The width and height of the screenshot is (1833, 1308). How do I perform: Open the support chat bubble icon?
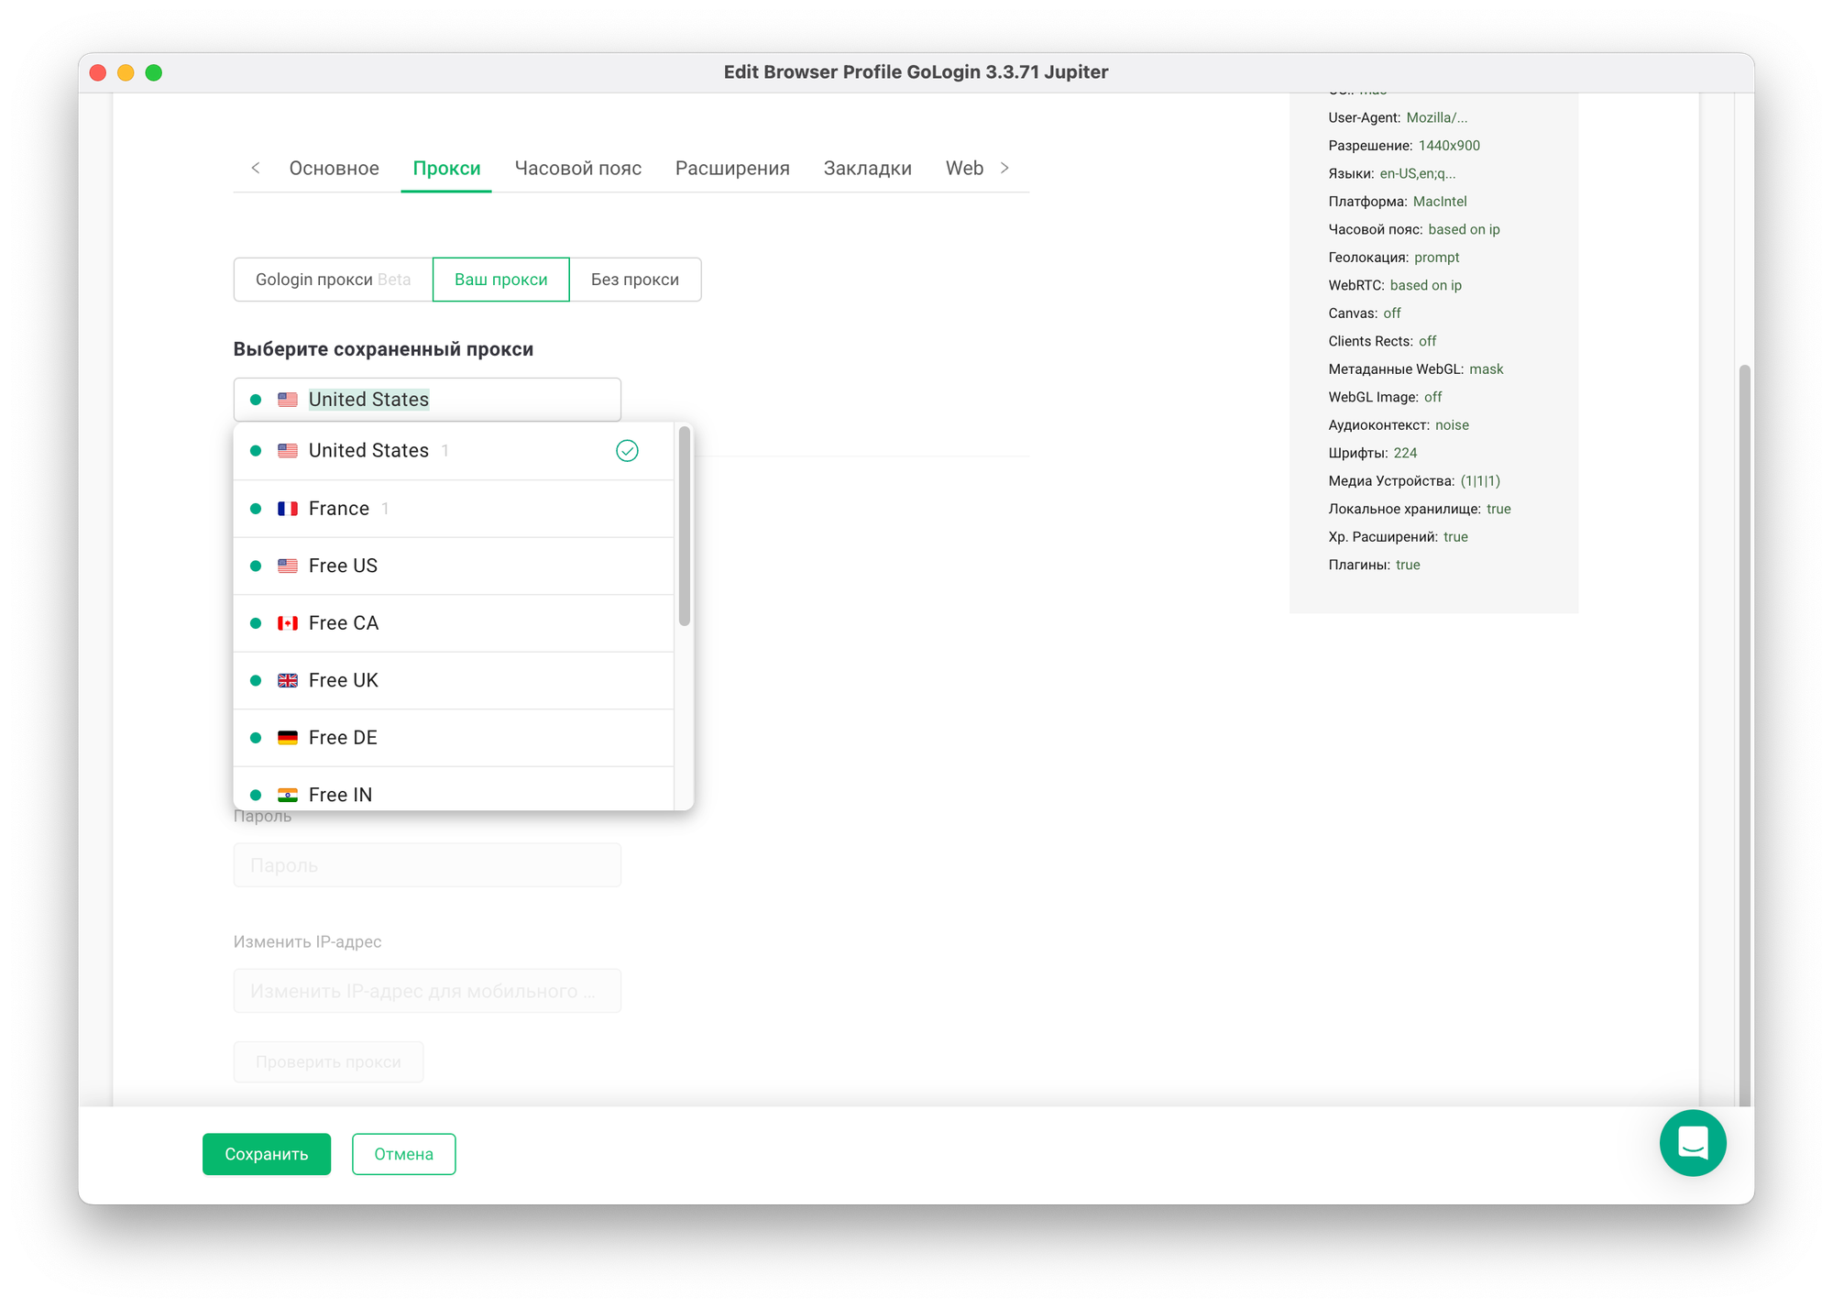(1692, 1142)
